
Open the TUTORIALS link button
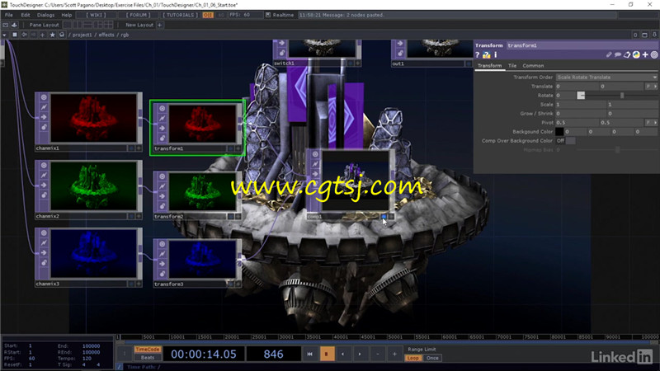[x=180, y=15]
